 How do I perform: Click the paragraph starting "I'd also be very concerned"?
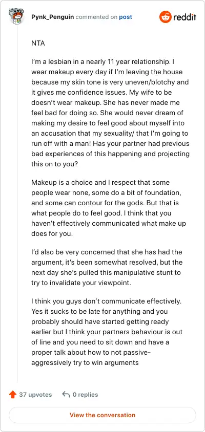107,268
